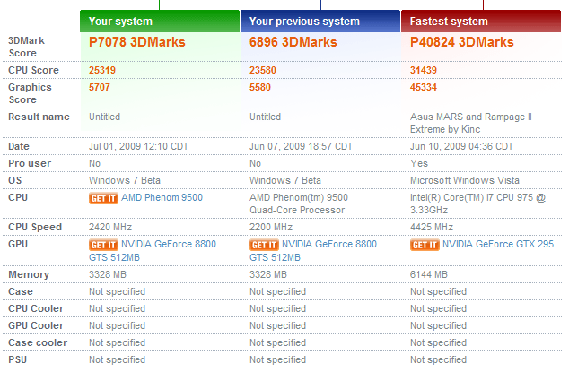This screenshot has height=372, width=569.
Task: Click the GPU Cooler row label
Action: pos(36,326)
